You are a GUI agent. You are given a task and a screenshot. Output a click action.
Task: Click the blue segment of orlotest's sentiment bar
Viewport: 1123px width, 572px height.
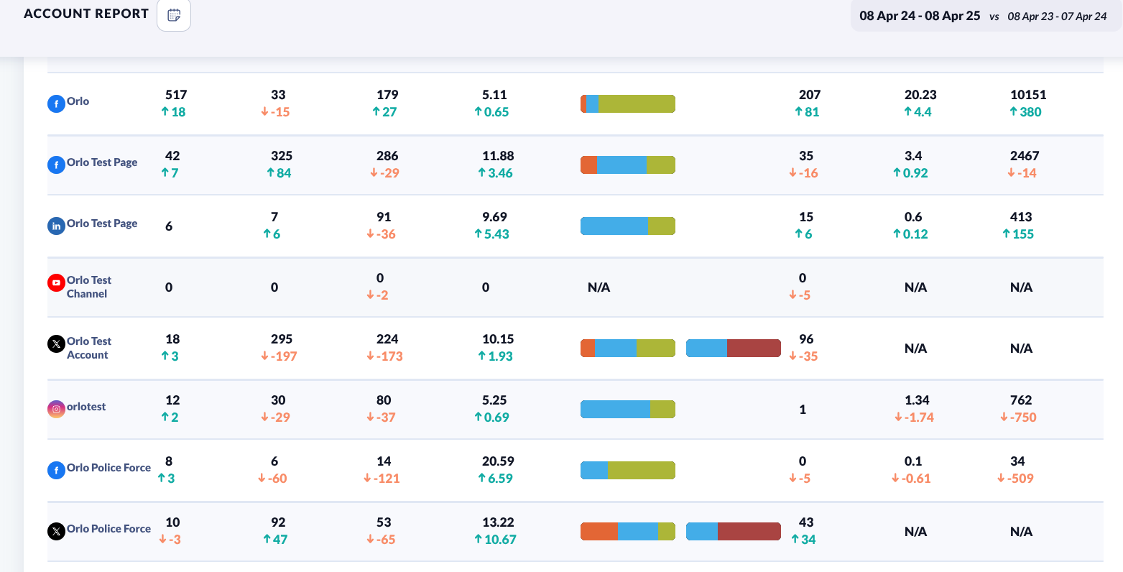(x=615, y=410)
